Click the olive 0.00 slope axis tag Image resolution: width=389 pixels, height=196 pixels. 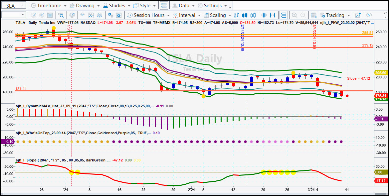(381, 172)
